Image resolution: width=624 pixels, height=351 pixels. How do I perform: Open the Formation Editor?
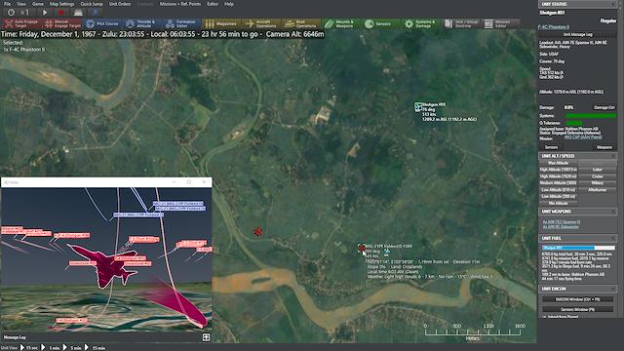pyautogui.click(x=182, y=23)
